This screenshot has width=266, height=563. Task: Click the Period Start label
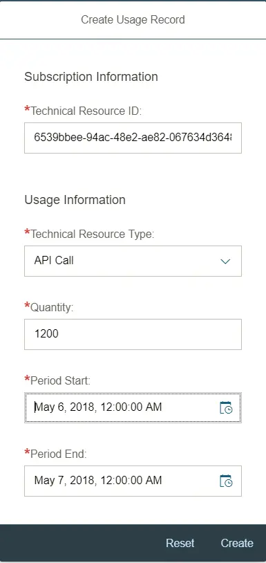(61, 380)
